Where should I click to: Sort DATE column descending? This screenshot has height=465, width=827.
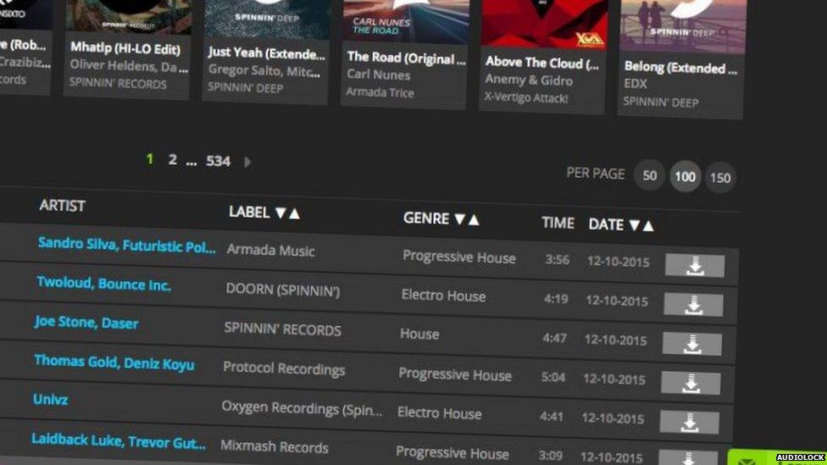(x=635, y=225)
